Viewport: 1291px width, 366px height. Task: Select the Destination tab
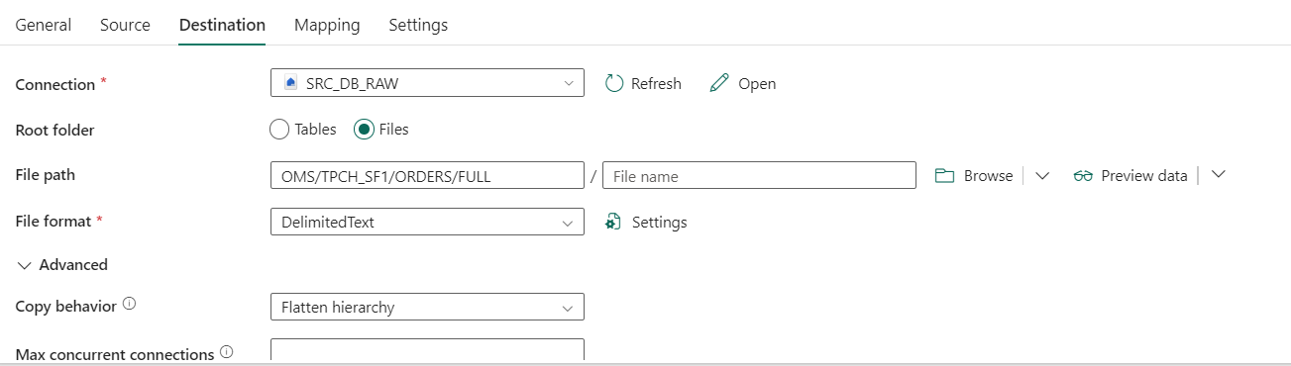pyautogui.click(x=222, y=25)
